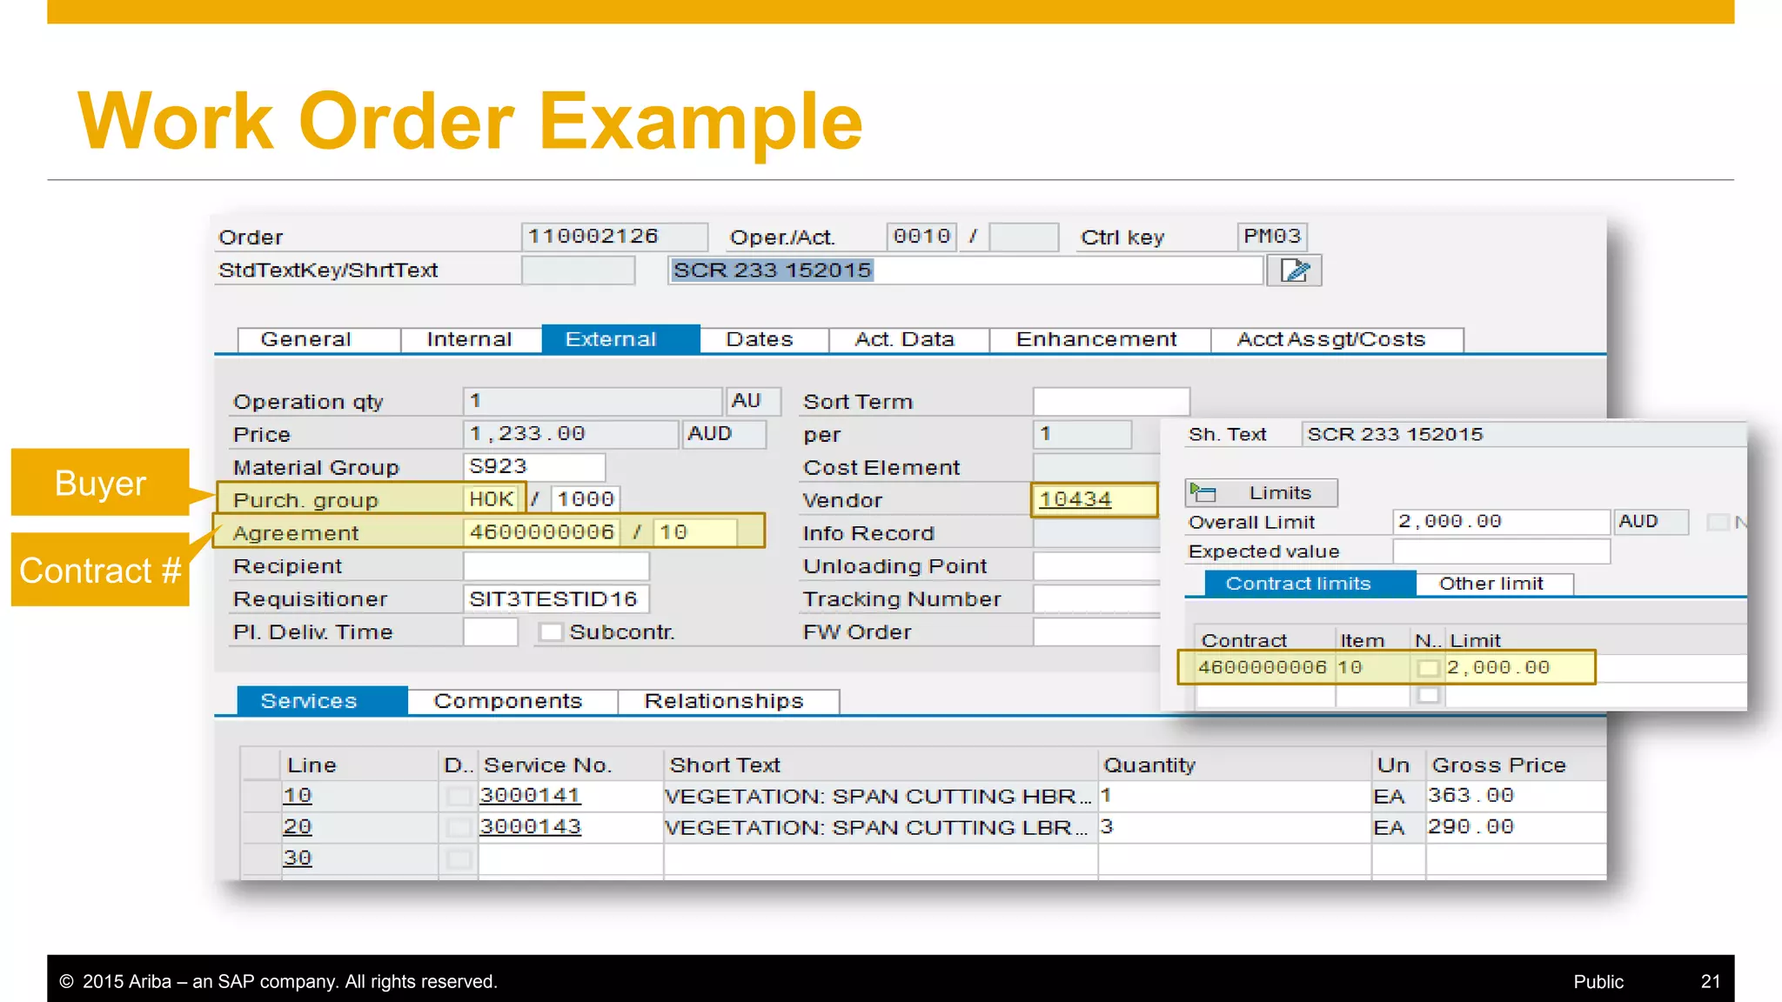1782x1002 pixels.
Task: Select the Services tab
Action: tap(322, 701)
